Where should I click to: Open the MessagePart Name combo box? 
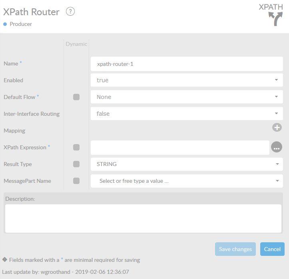coord(187,181)
